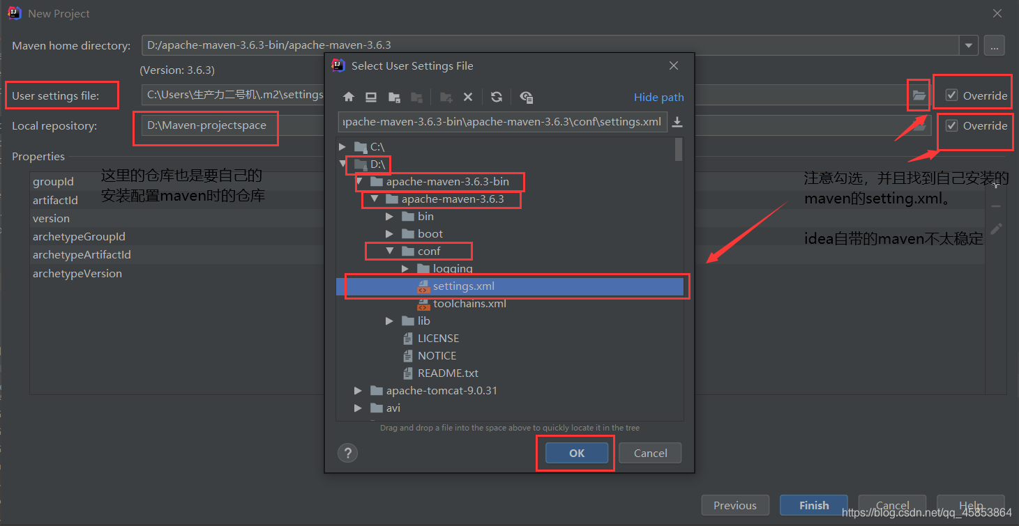The width and height of the screenshot is (1019, 526).
Task: Expand the boot folder
Action: 390,234
